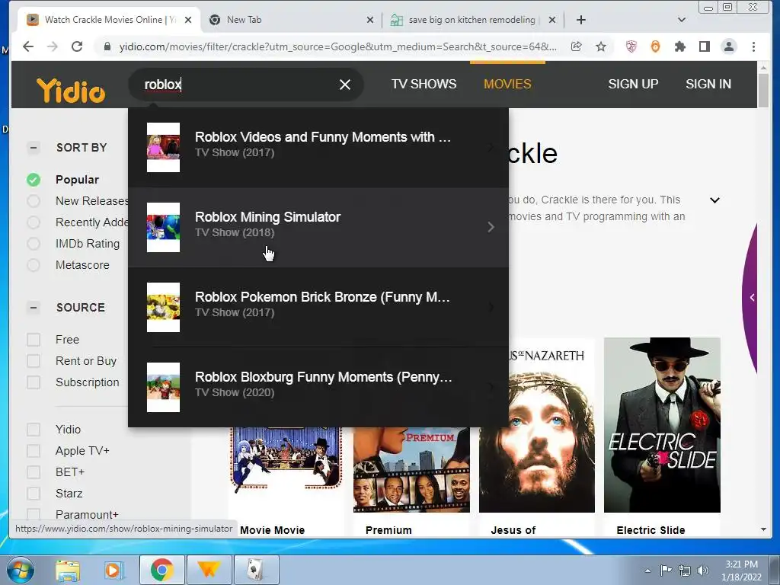Go forward in browser history
Image resolution: width=780 pixels, height=585 pixels.
53,46
